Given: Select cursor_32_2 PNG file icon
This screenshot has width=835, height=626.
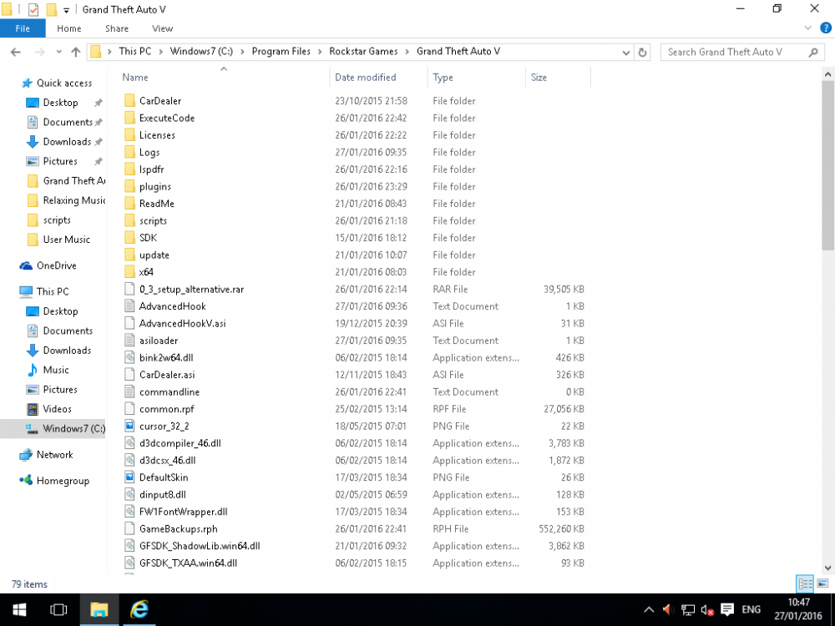Looking at the screenshot, I should pyautogui.click(x=129, y=426).
